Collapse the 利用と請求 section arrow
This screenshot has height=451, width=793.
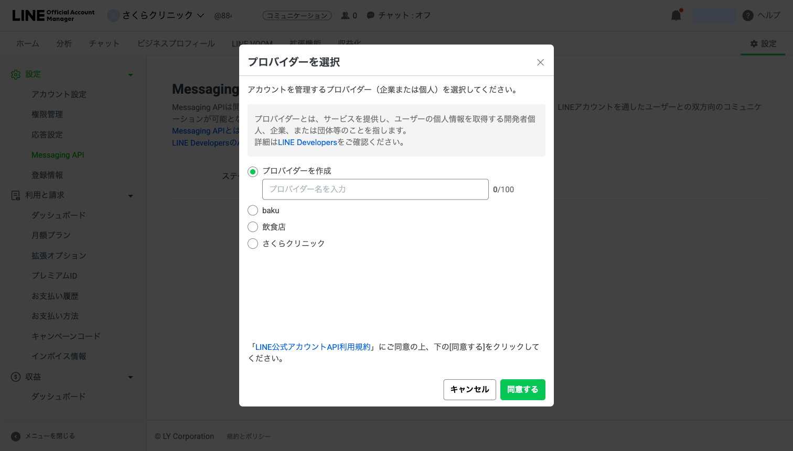tap(131, 196)
